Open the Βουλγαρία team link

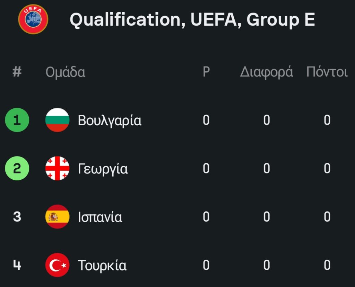(110, 120)
